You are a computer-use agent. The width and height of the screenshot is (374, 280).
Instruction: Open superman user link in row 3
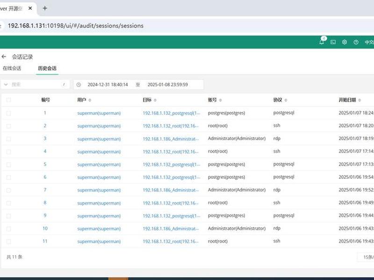(x=99, y=139)
